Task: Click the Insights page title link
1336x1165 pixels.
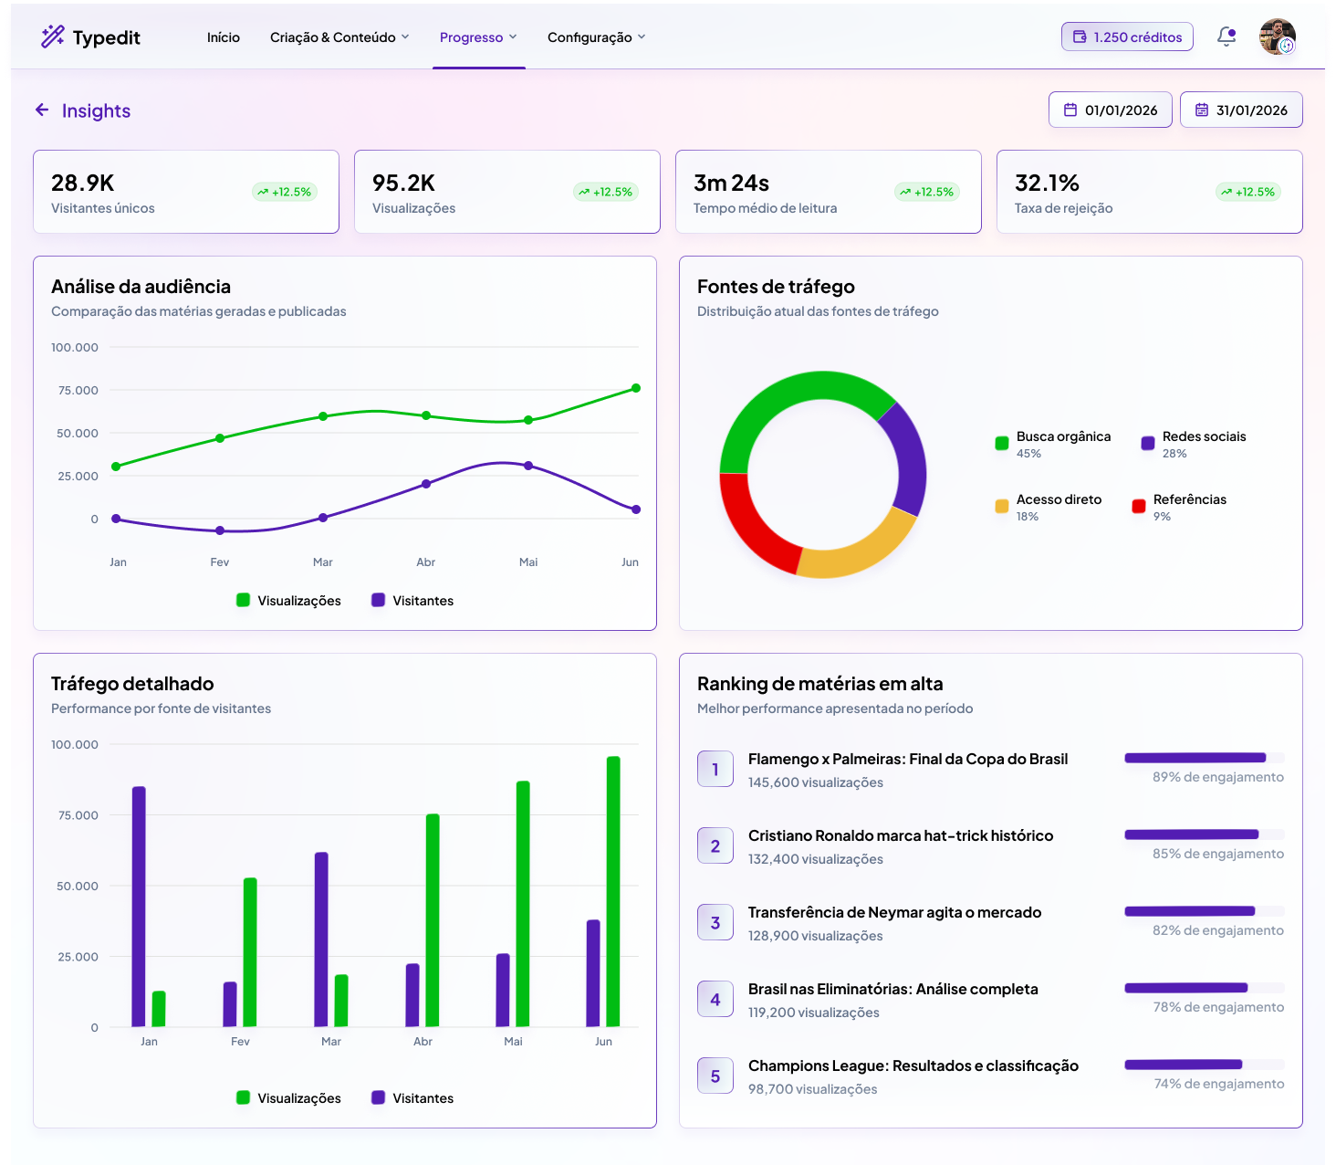Action: 96,110
